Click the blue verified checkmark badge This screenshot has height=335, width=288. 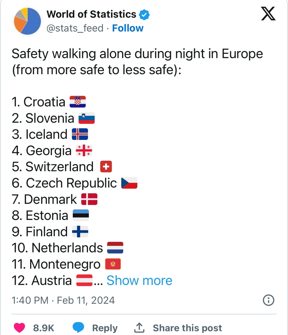[144, 15]
